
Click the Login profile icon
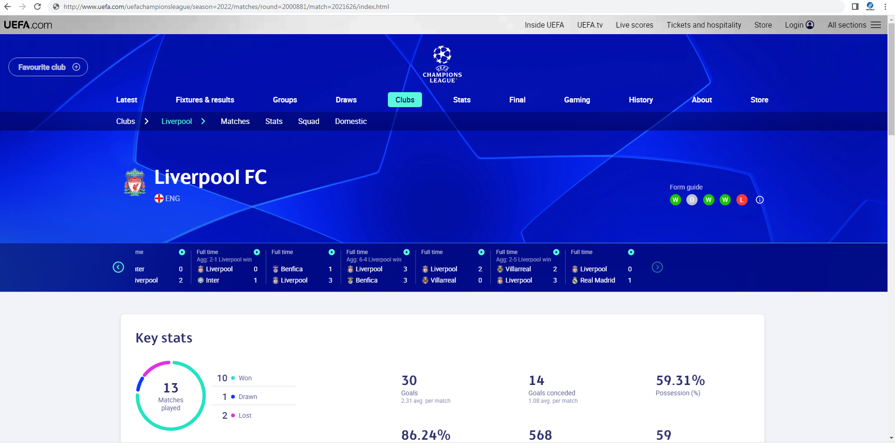coord(810,25)
